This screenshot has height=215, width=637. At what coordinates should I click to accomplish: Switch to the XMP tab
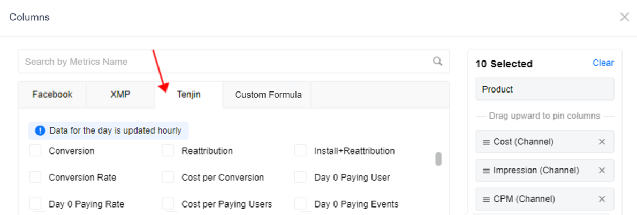tap(120, 95)
